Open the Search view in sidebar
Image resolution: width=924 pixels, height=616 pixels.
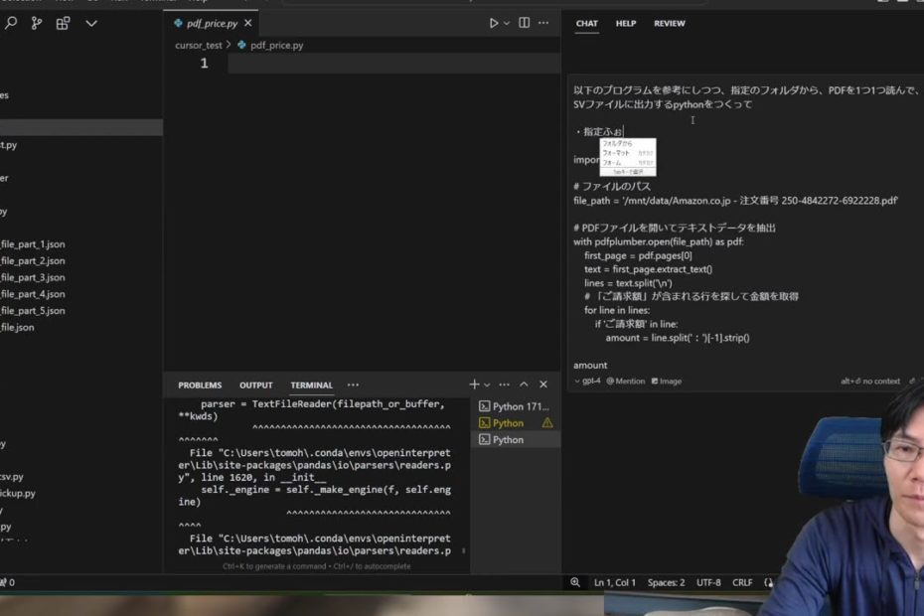click(x=10, y=23)
